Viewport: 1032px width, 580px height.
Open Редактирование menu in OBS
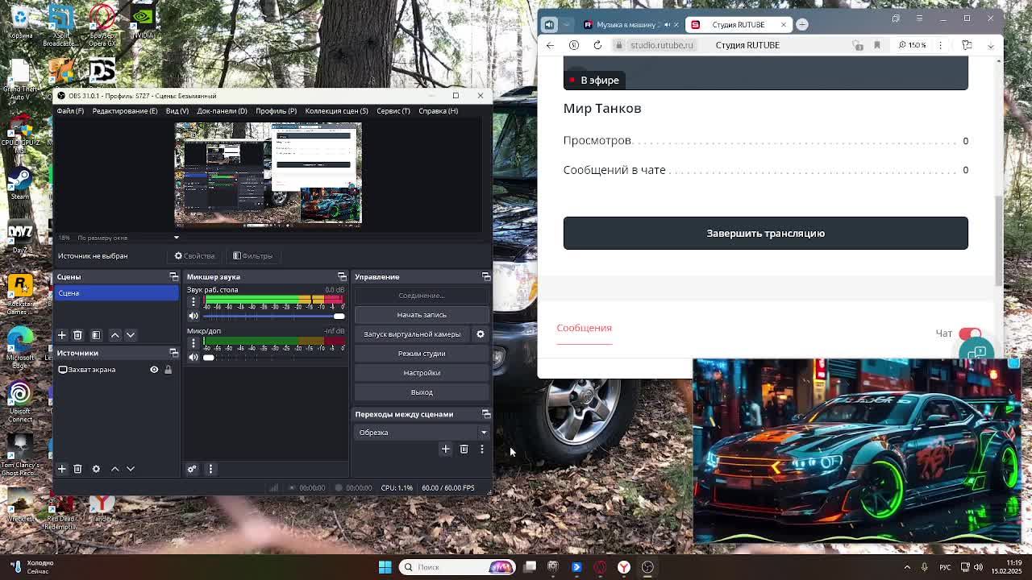tap(125, 111)
